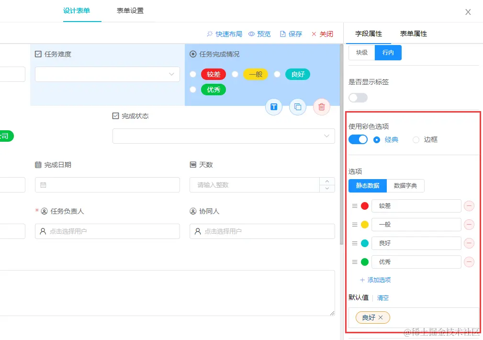This screenshot has width=483, height=340.
Task: Click the copy field icon
Action: point(298,107)
